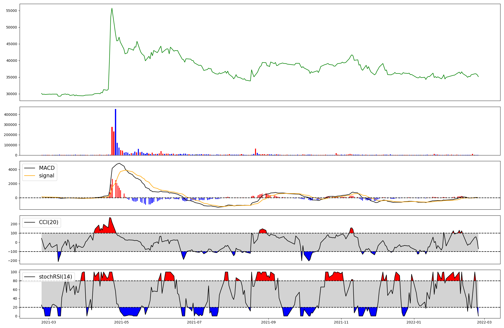504x328 pixels.
Task: Click the tallest red volume bar
Action: 112,141
